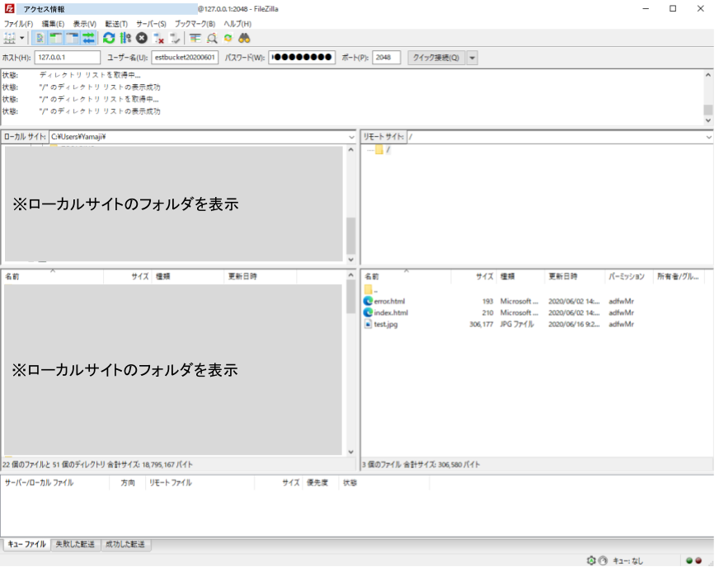Open the ブックマーク(B) menu
The width and height of the screenshot is (719, 567).
[195, 24]
